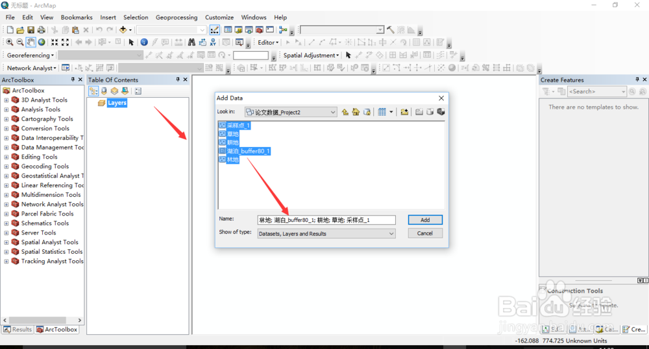Expand the Analysis Tools toolbox
649x349 pixels.
[x=6, y=109]
